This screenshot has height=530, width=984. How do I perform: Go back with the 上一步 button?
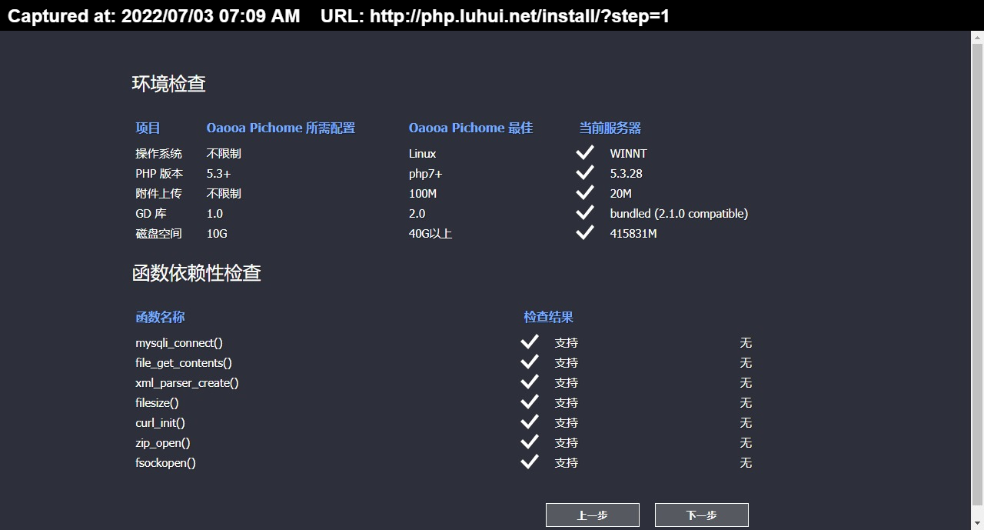click(x=593, y=515)
